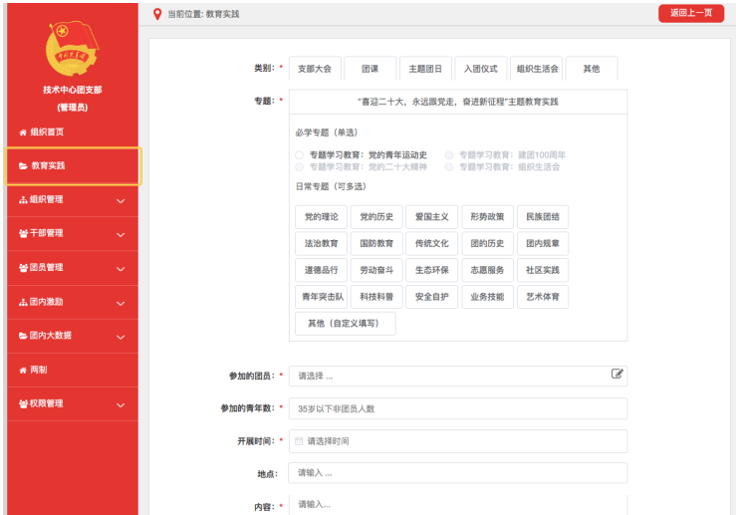Click the folder icon beside 团内大数据

23,336
